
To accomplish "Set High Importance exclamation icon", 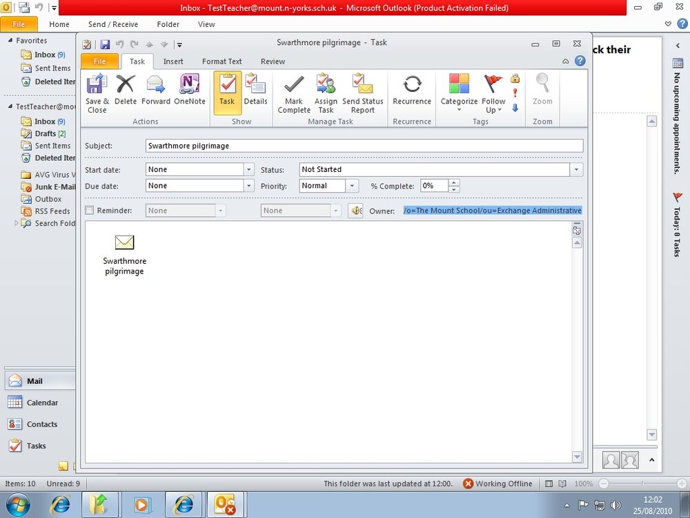I will (515, 93).
